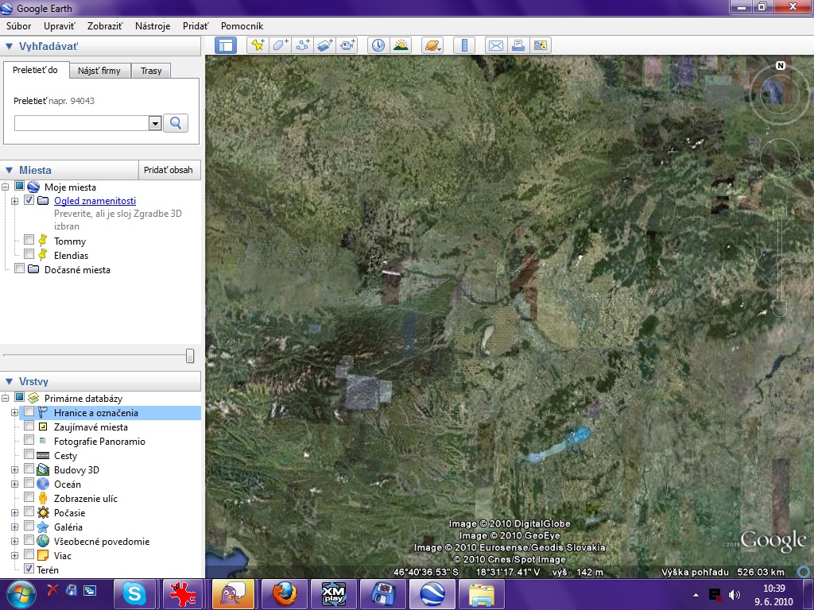
Task: Open the red splat taskbar icon
Action: coord(184,594)
